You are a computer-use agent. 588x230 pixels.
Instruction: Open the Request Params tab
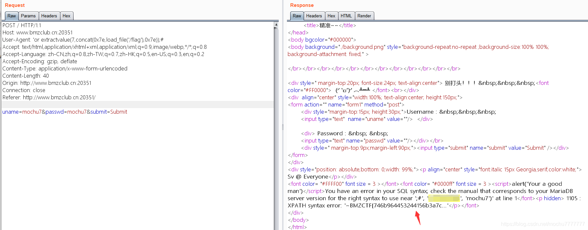tap(28, 16)
